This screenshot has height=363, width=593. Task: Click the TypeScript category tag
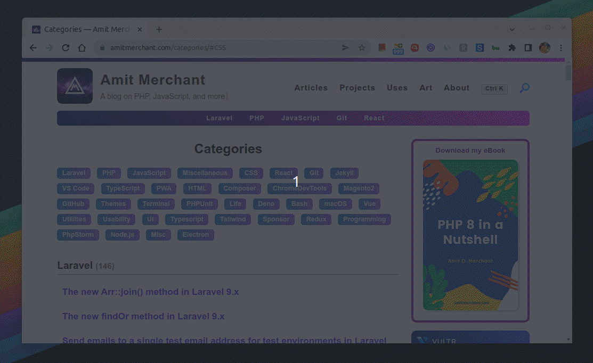[x=123, y=188]
